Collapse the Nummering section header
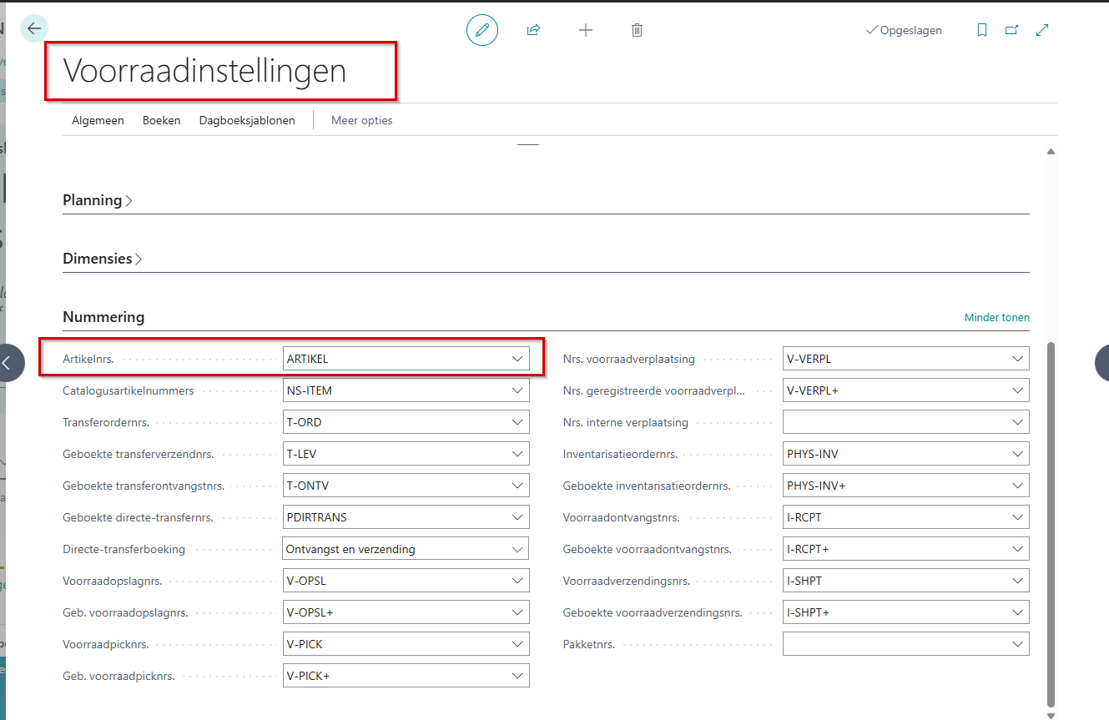The width and height of the screenshot is (1109, 720). [x=103, y=317]
